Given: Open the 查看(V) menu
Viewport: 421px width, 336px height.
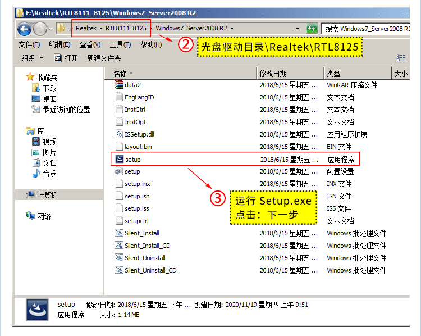Looking at the screenshot, I should 90,44.
